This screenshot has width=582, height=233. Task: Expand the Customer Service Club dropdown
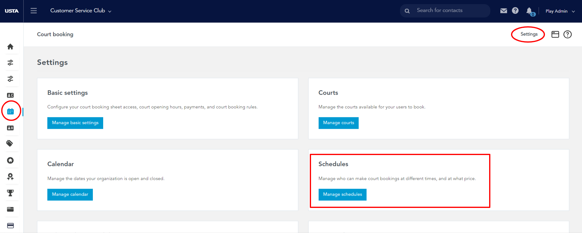pos(81,11)
